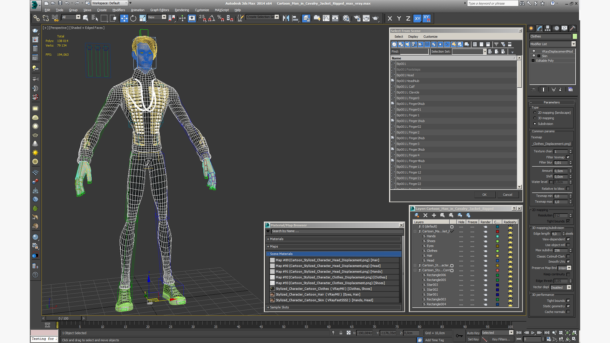Open the Hierarchy command panel tab
This screenshot has width=610, height=343.
[x=548, y=28]
